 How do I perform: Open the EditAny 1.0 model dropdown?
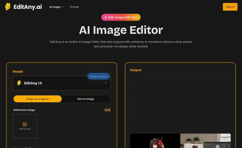pyautogui.click(x=62, y=83)
